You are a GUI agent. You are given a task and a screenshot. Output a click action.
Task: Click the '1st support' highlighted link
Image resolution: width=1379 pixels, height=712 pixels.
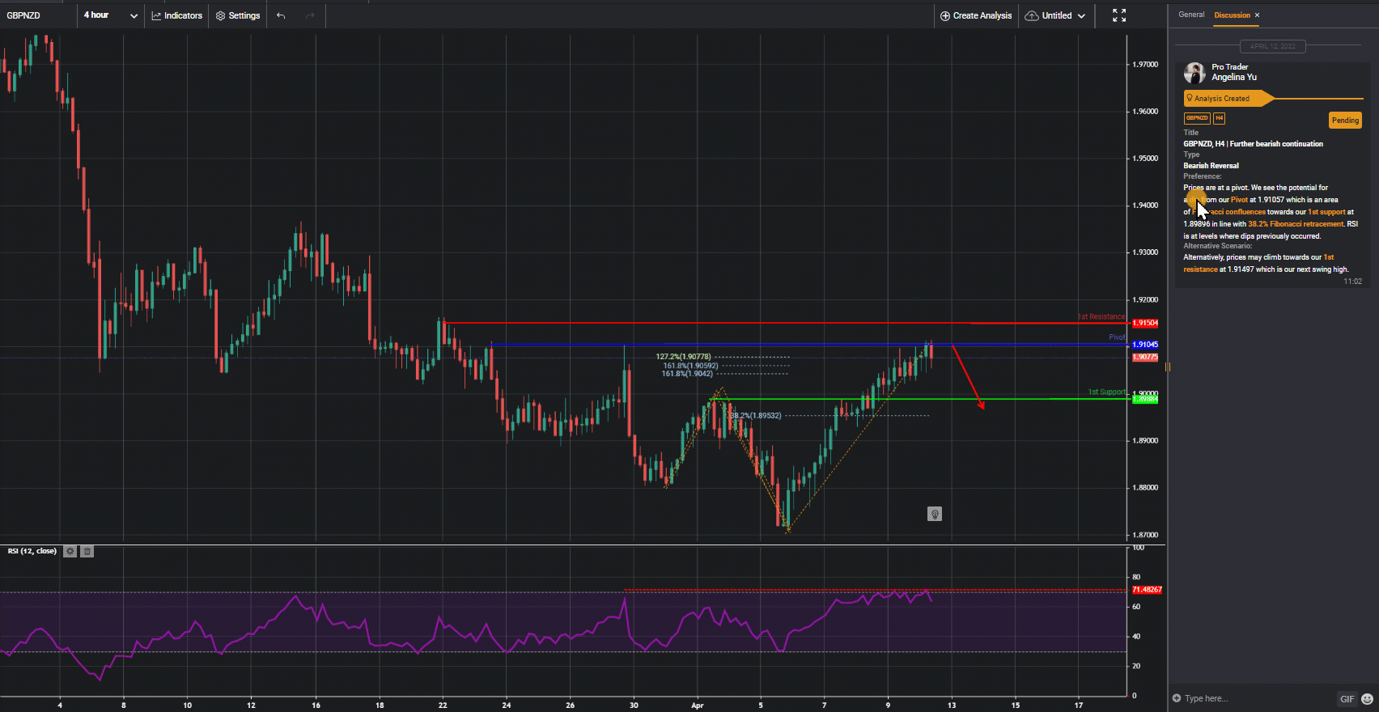coord(1326,212)
